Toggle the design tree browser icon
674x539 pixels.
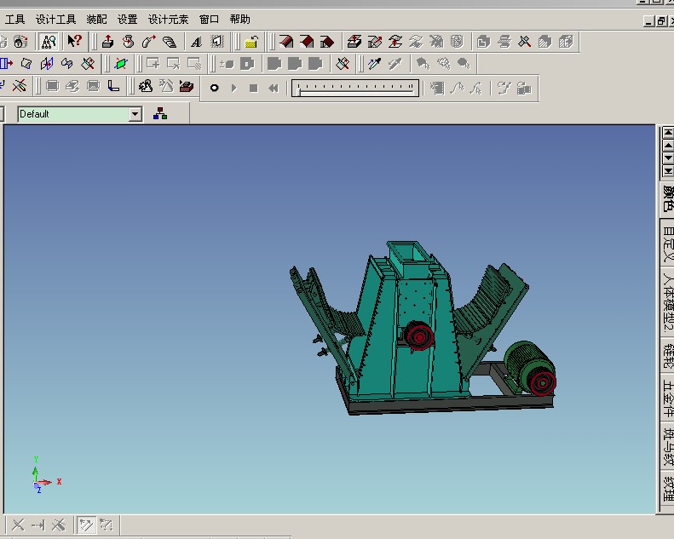(x=49, y=42)
